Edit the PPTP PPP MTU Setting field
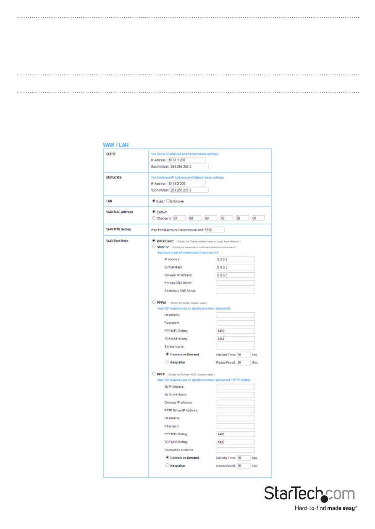This screenshot has height=529, width=375. [x=236, y=434]
